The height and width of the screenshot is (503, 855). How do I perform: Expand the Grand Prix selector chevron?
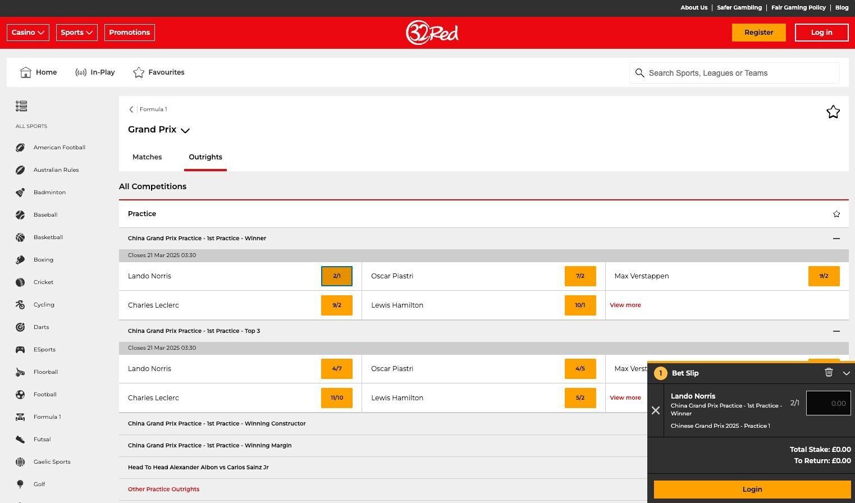click(185, 130)
